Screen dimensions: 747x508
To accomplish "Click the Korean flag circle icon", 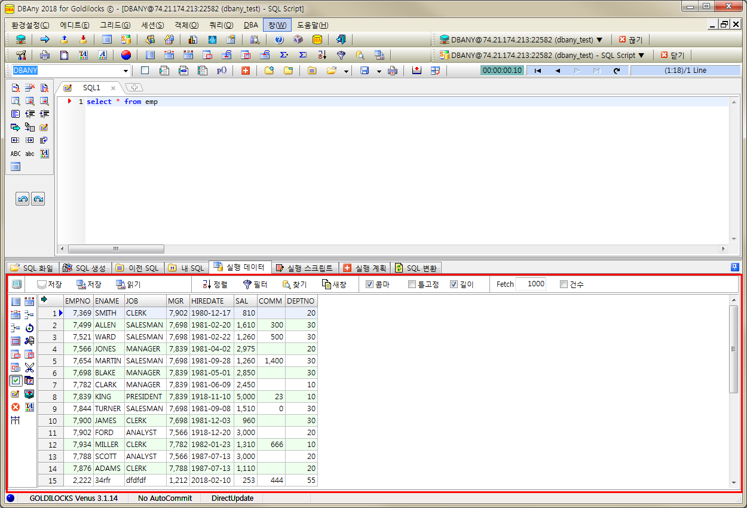I will click(125, 55).
